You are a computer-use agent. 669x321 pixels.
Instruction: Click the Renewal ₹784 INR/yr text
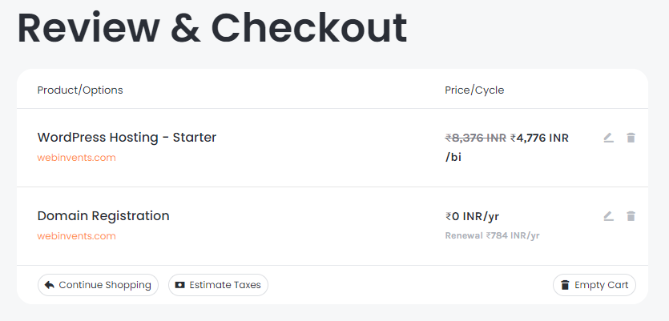click(x=492, y=235)
